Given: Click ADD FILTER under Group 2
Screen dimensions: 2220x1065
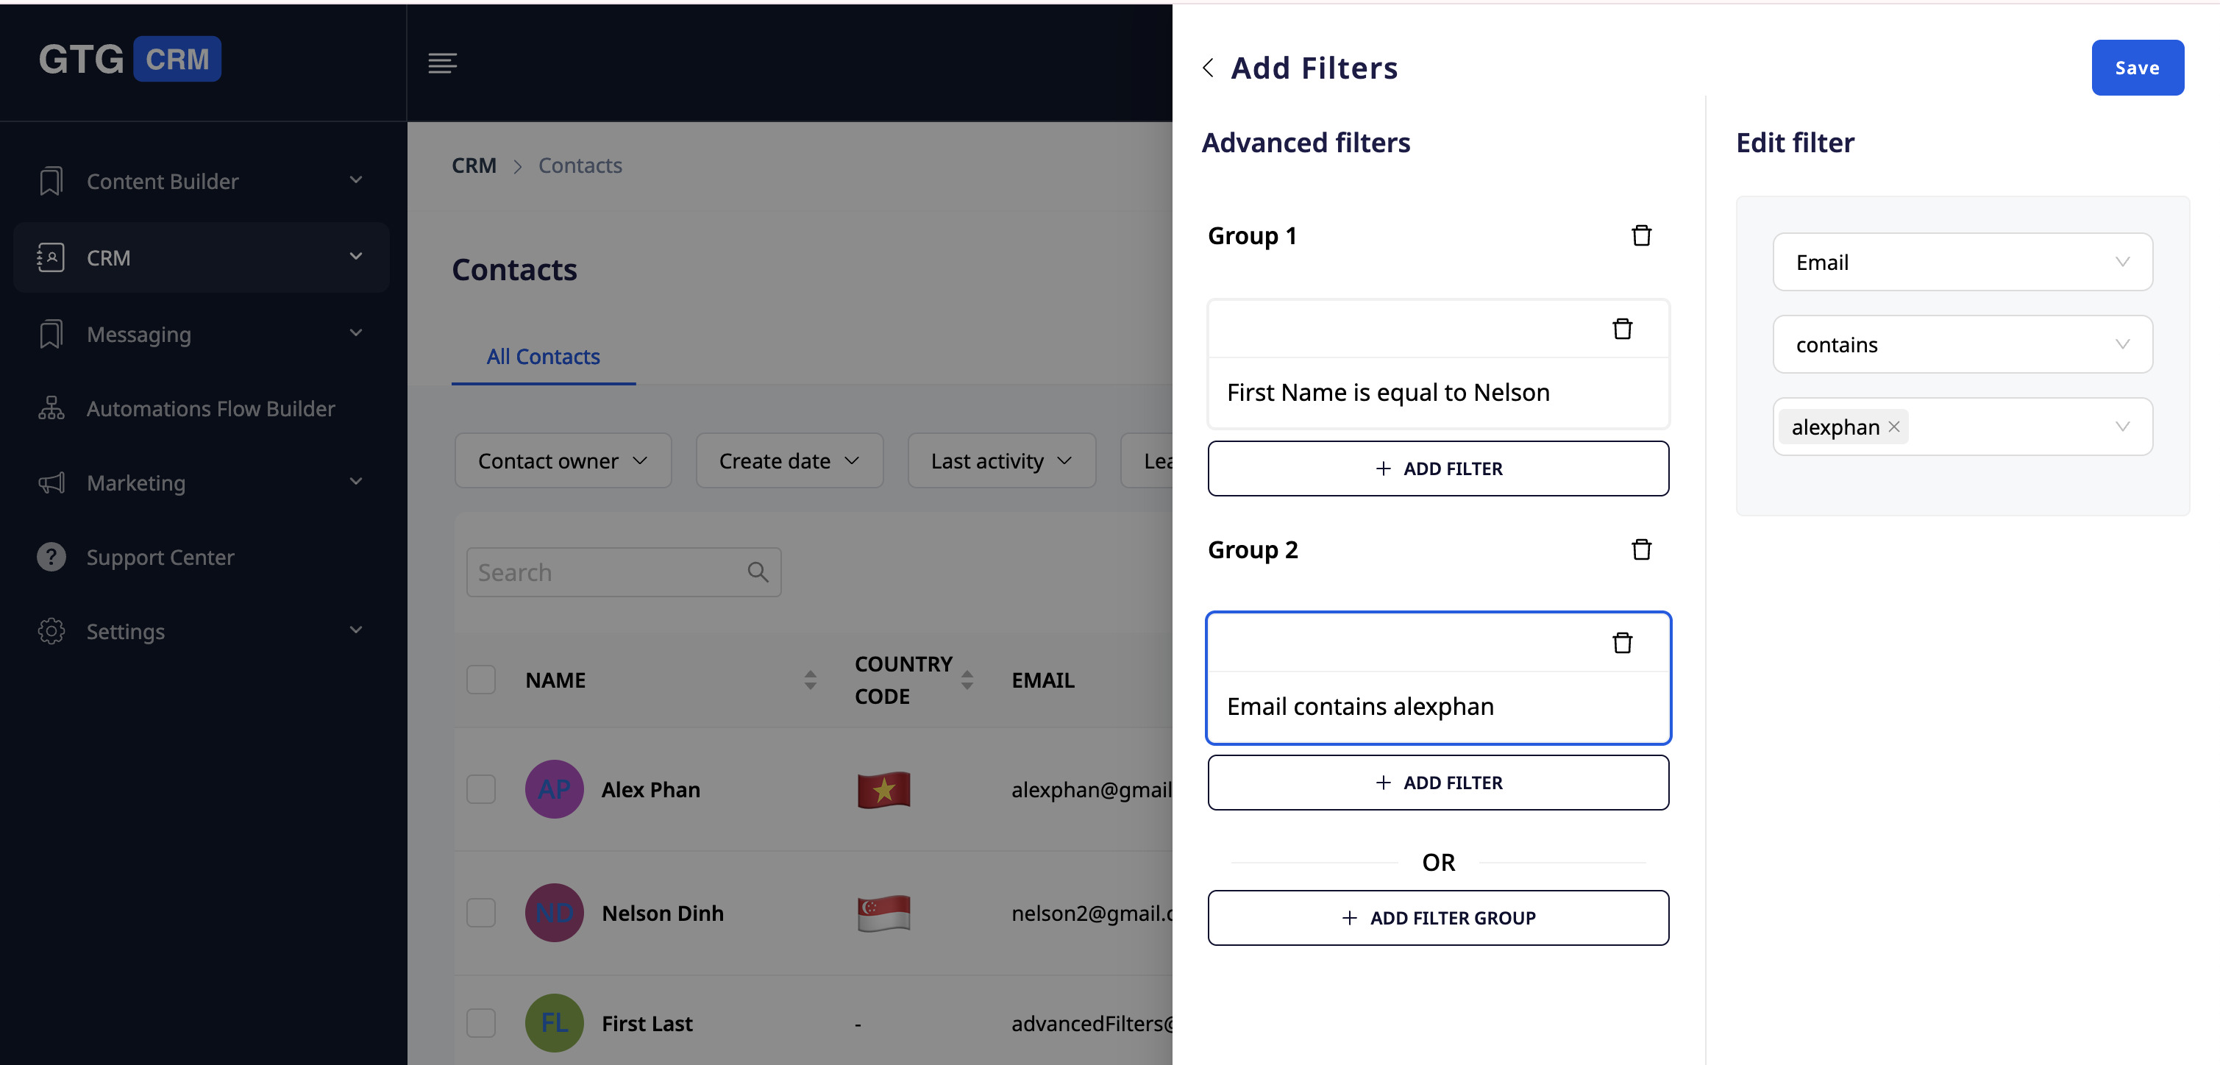Looking at the screenshot, I should pyautogui.click(x=1438, y=782).
